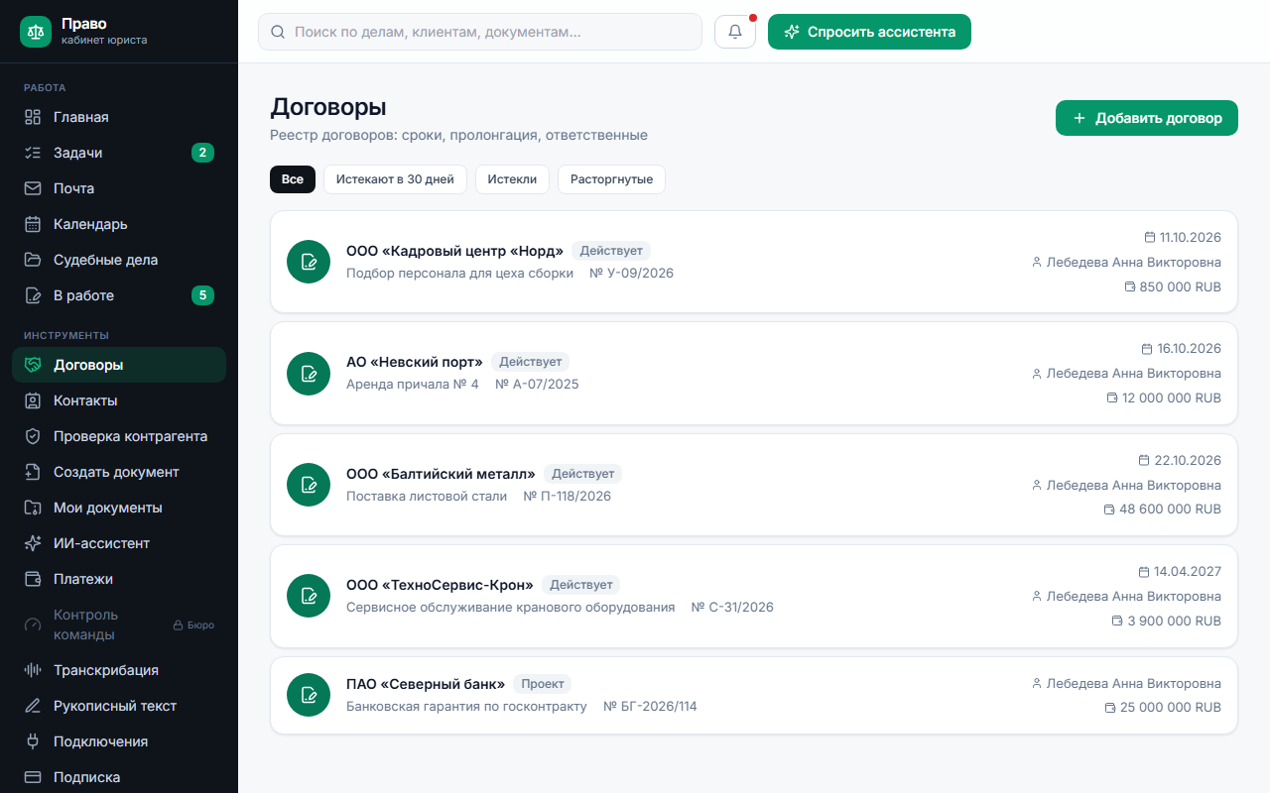
Task: Click the Почта envelope icon
Action: tap(33, 188)
